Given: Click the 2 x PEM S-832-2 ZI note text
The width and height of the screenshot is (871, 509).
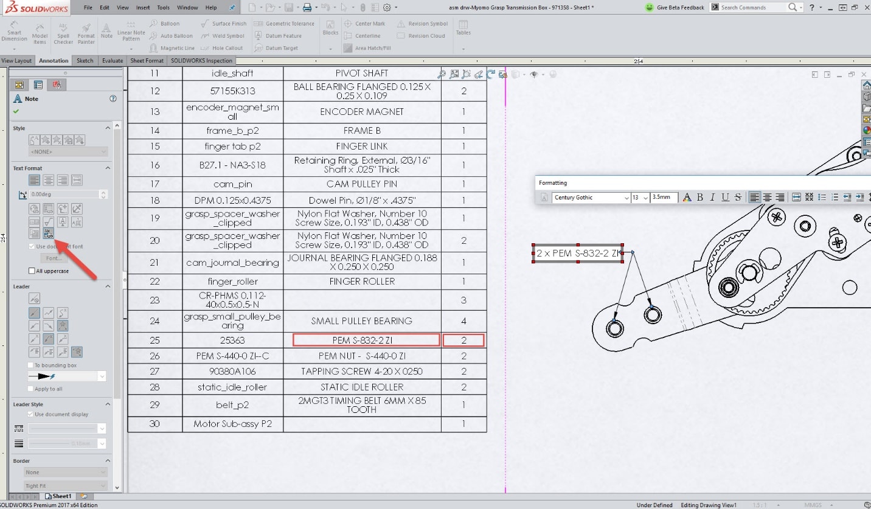Looking at the screenshot, I should tap(578, 253).
